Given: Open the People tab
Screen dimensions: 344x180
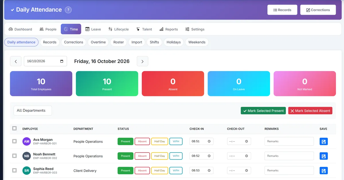Looking at the screenshot, I should click(x=48, y=29).
